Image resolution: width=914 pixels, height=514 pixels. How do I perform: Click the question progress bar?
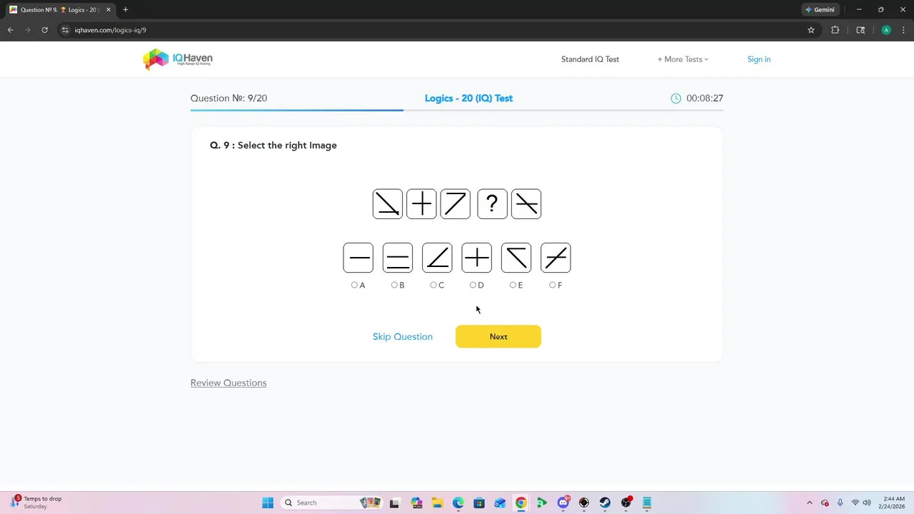tap(457, 110)
